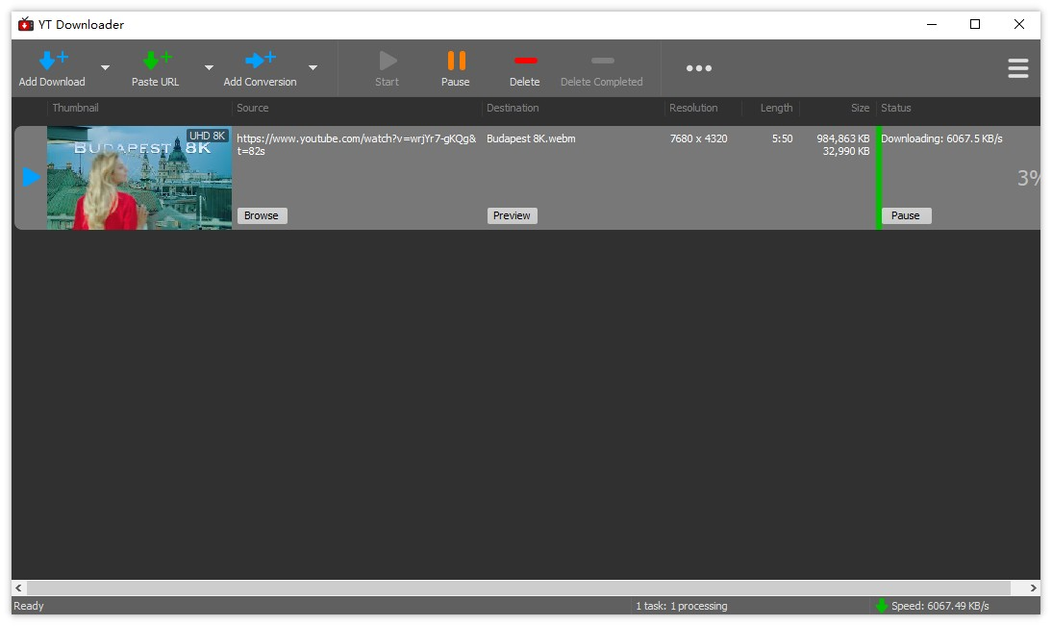
Task: Click the horizontal scrollbar left arrow
Action: click(x=19, y=588)
